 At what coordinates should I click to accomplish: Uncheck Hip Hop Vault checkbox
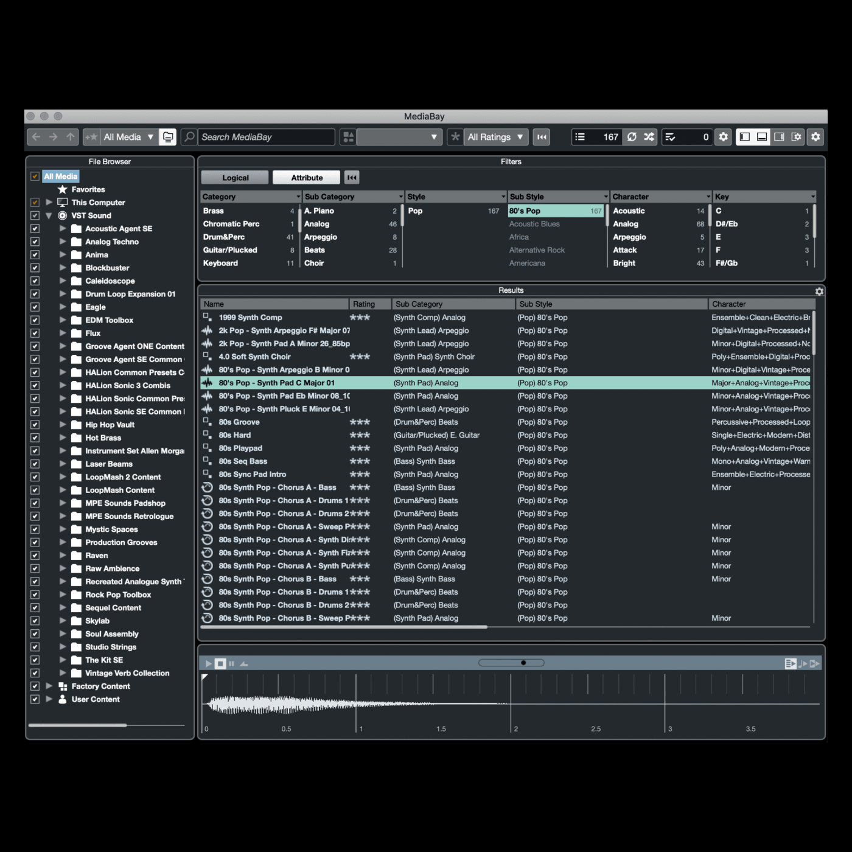(35, 425)
